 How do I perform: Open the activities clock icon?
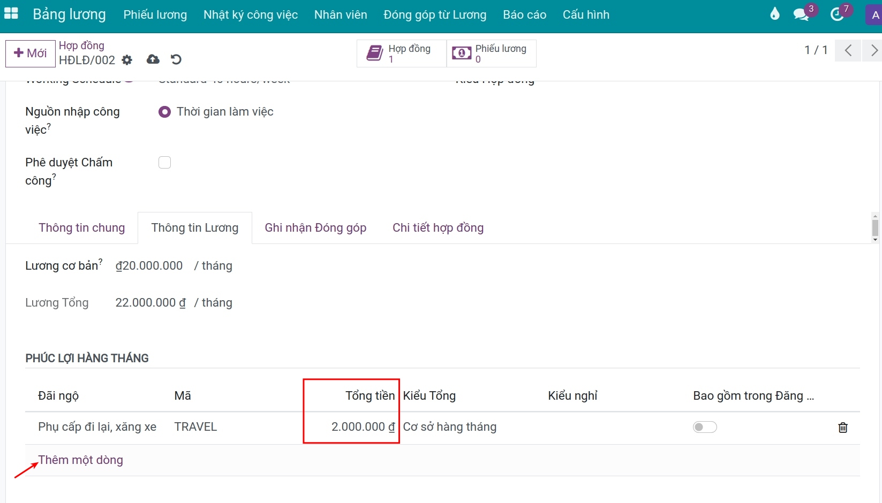(836, 14)
